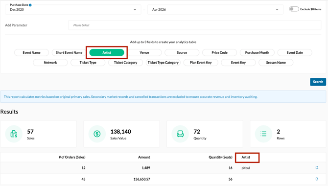Image resolution: width=328 pixels, height=186 pixels.
Task: Select the Season Name field chip
Action: tap(276, 63)
